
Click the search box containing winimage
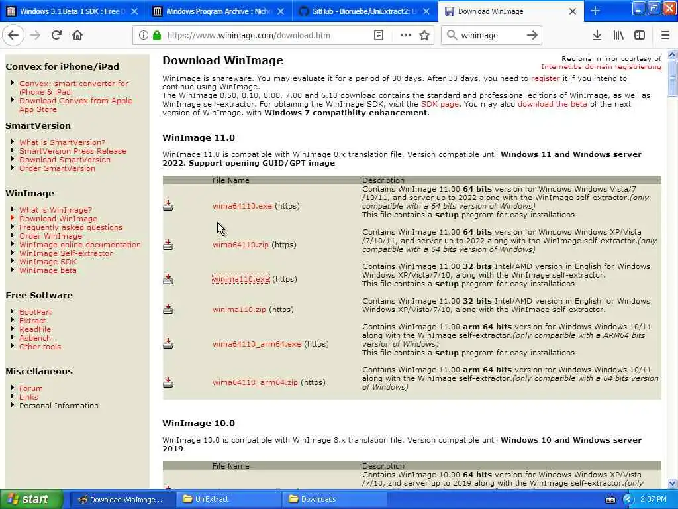coord(491,36)
